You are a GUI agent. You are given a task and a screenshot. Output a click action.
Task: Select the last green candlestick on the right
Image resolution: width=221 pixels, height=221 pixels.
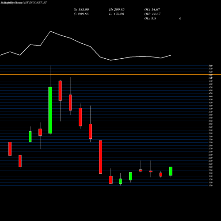(x=171, y=171)
